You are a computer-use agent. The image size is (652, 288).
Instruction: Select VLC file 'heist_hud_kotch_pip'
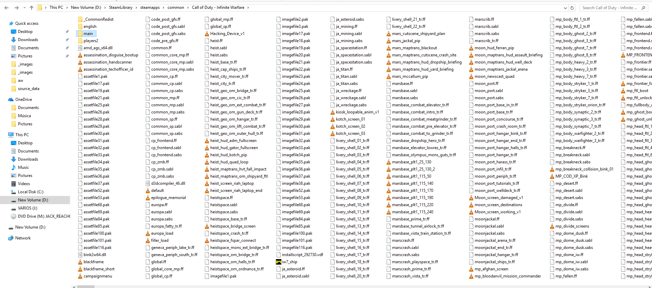[229, 155]
